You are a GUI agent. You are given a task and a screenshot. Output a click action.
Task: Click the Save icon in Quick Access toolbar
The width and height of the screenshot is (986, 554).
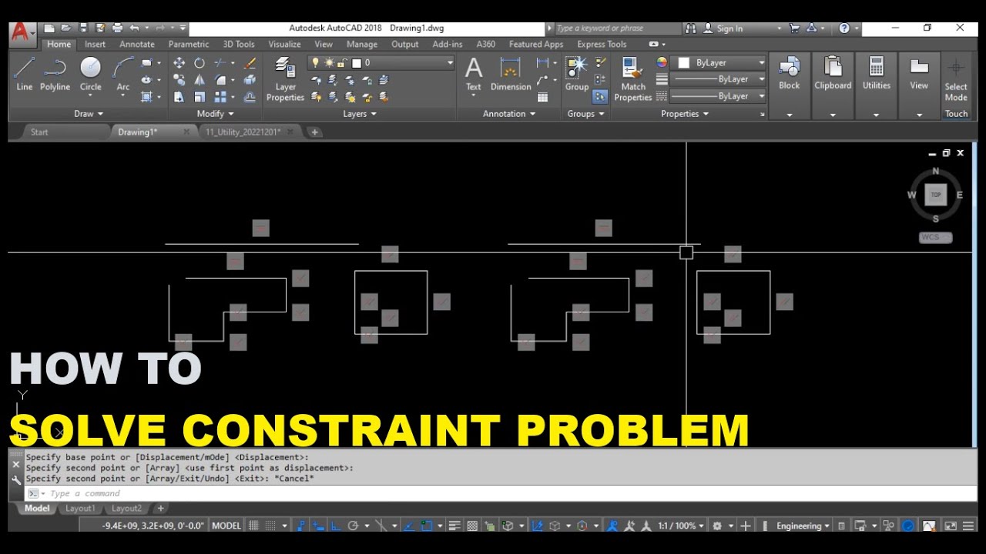83,28
